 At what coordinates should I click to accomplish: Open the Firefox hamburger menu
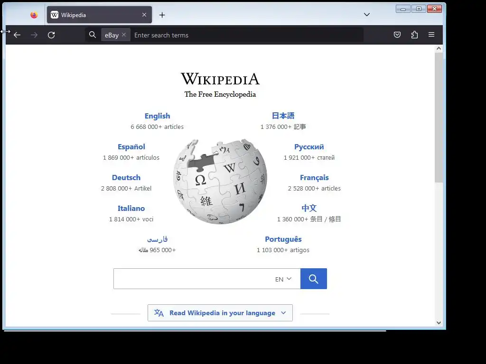[x=431, y=35]
